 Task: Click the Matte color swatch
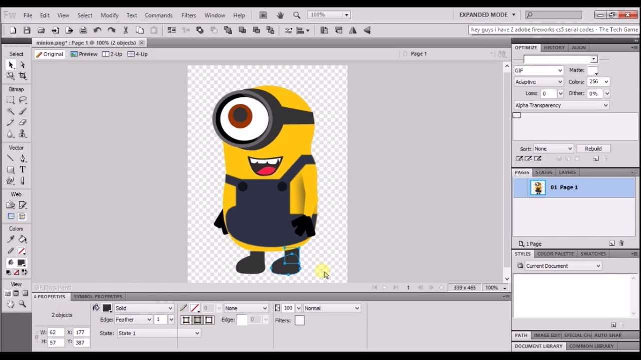coord(593,70)
